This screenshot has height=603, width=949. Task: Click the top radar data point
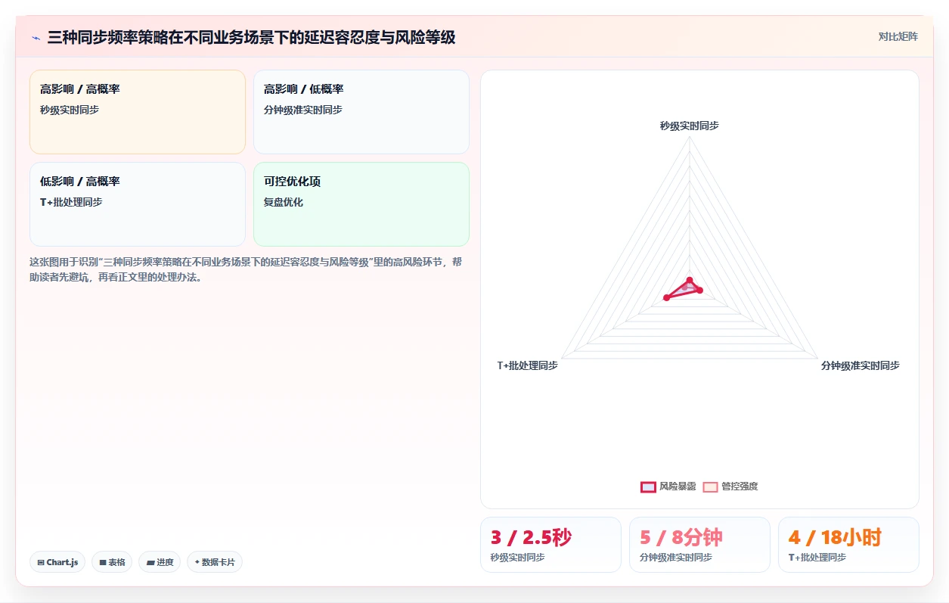click(x=689, y=281)
